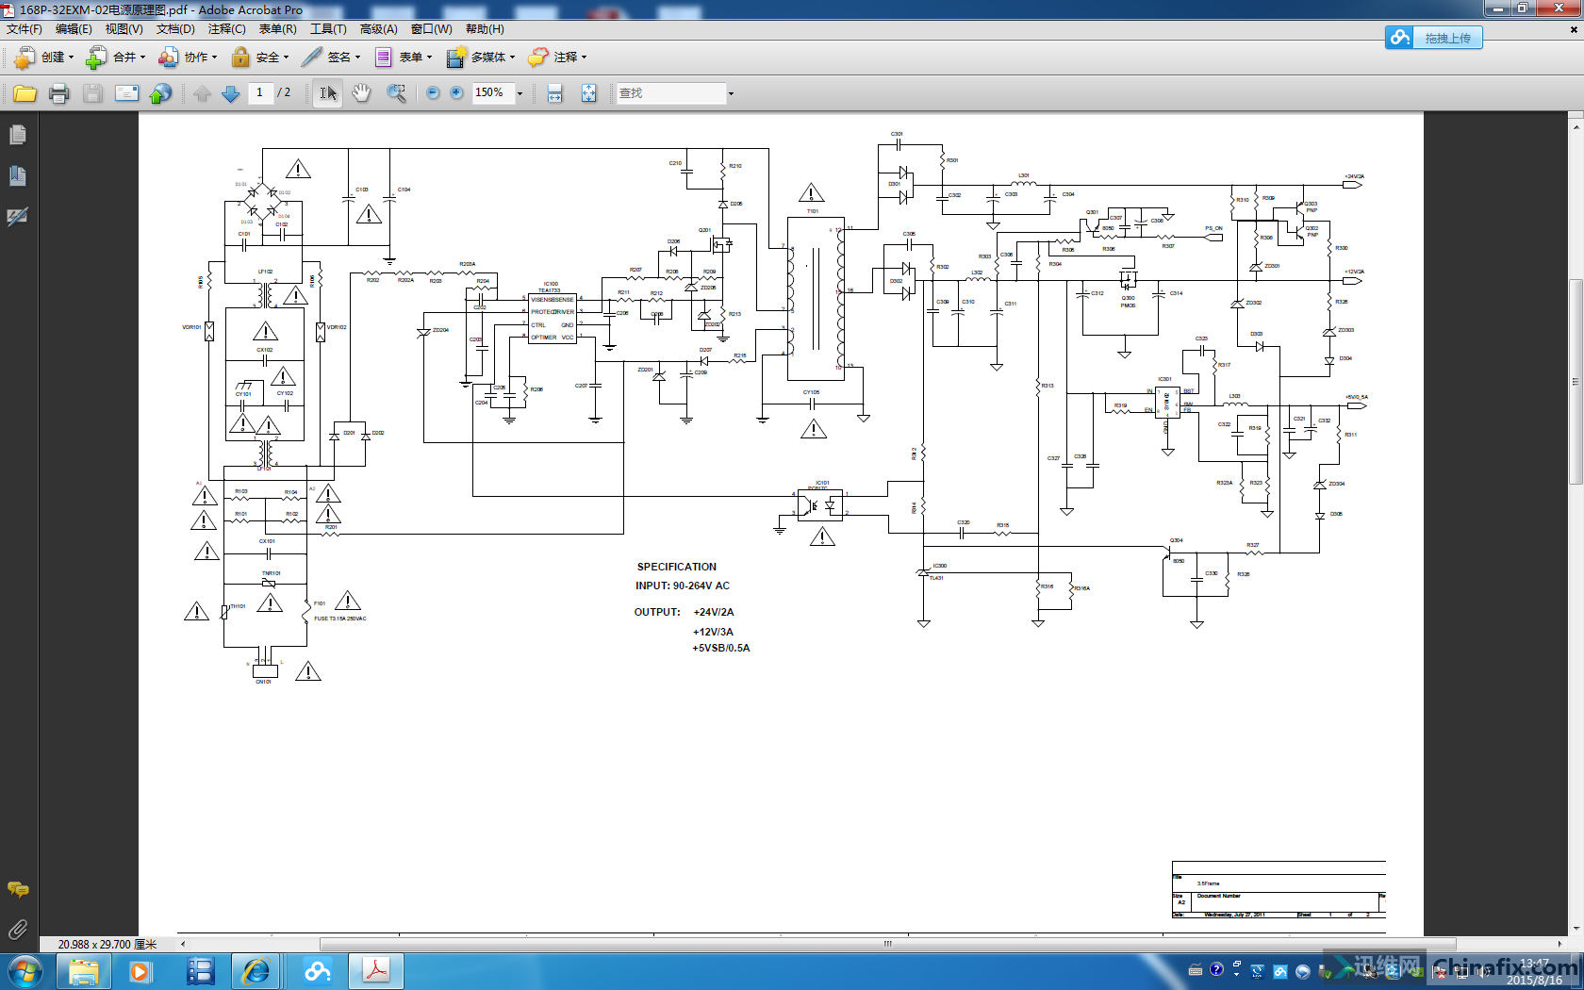Click the 查找 search input field

670,93
